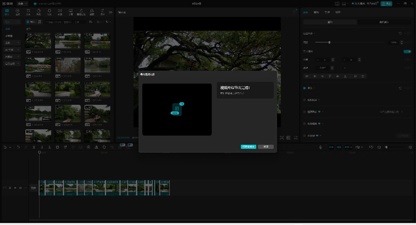
Task: Open the Transitions tool tab
Action: point(60,12)
